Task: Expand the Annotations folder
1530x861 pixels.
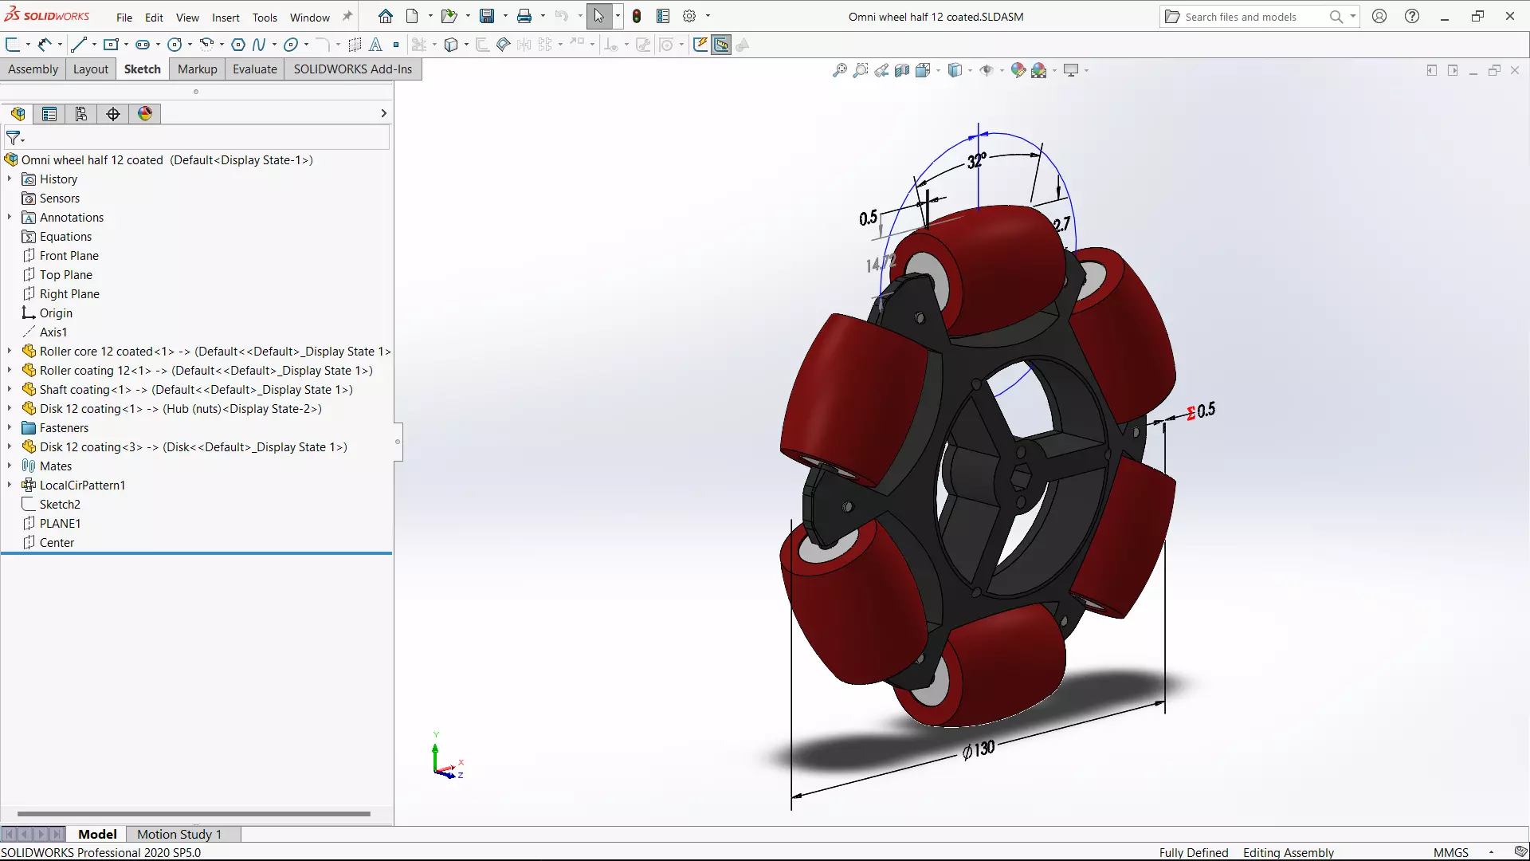Action: [10, 217]
